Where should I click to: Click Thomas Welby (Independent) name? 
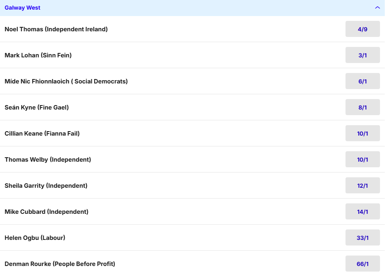[48, 160]
